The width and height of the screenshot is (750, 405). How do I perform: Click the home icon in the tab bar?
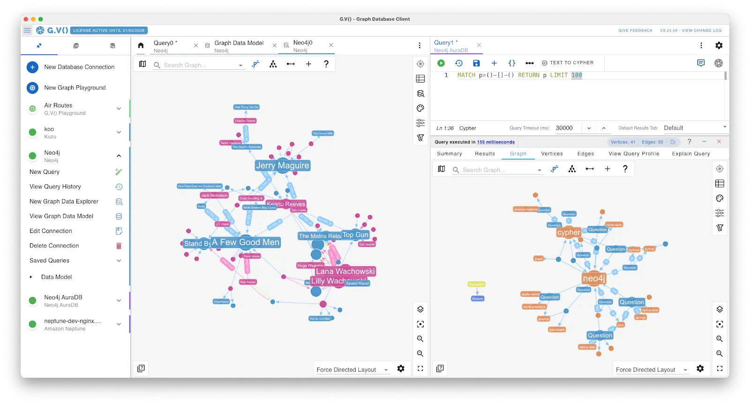coord(141,45)
